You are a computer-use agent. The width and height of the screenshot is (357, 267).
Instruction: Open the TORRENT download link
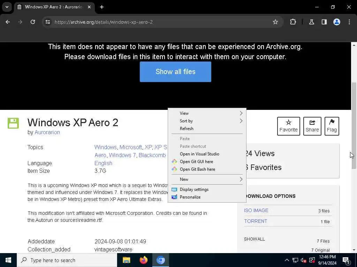(256, 221)
